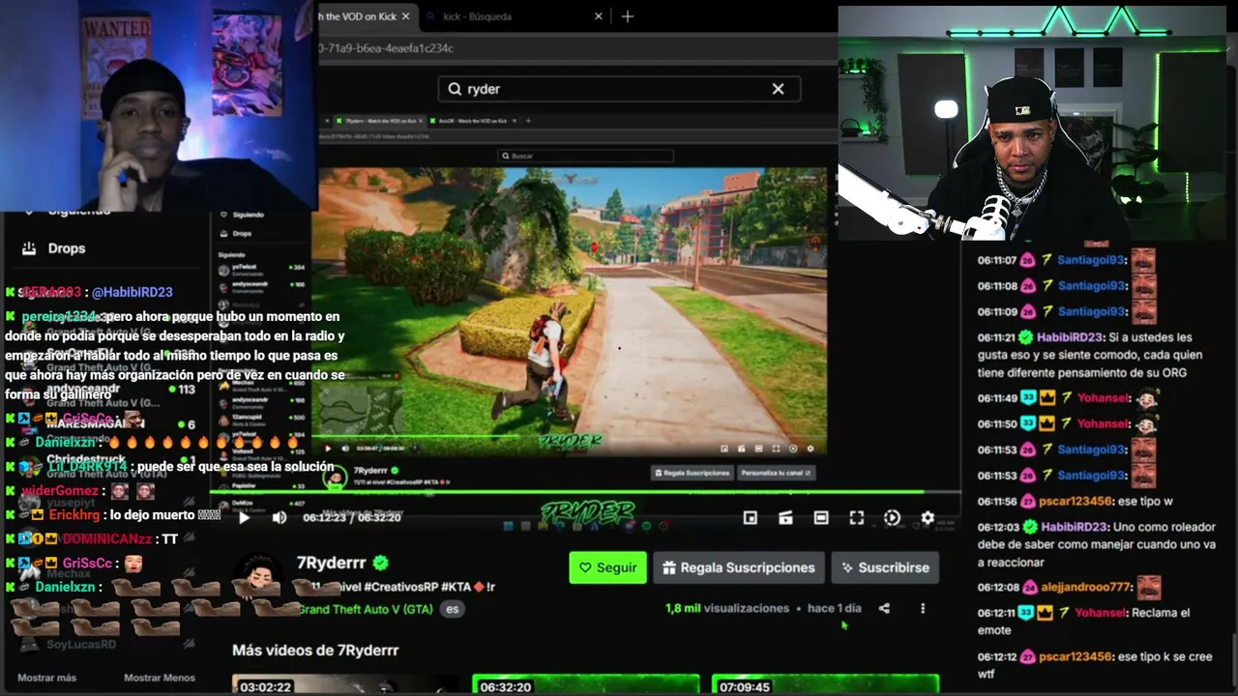Click Regala Suscripciones button

click(739, 567)
